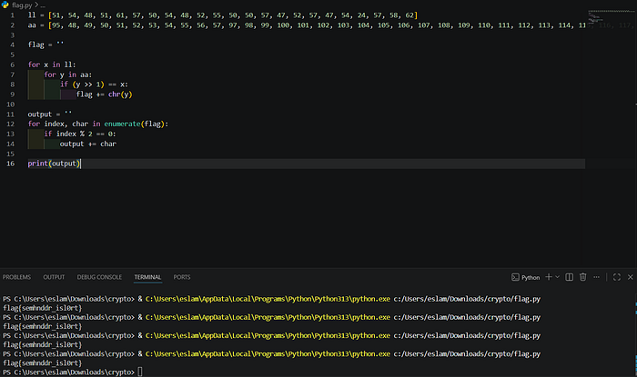Image resolution: width=637 pixels, height=377 pixels.
Task: Click the editor minimap preview
Action: pyautogui.click(x=610, y=18)
